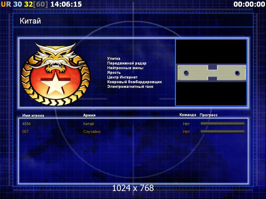Click the Китай army cell for 4554
This screenshot has width=266, height=199.
click(88, 124)
